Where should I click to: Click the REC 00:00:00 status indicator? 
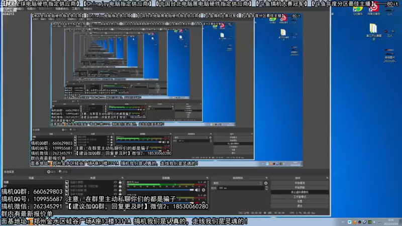click(x=274, y=213)
